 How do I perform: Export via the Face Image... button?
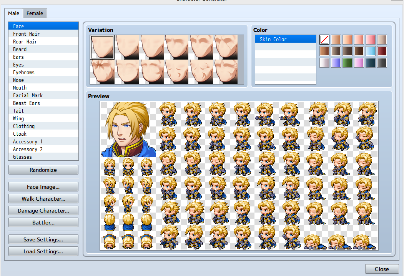tap(43, 187)
